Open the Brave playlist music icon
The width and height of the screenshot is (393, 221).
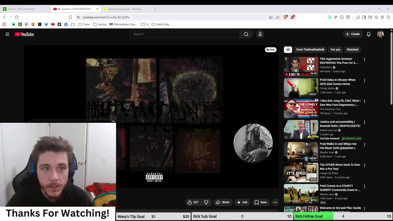pos(358,17)
